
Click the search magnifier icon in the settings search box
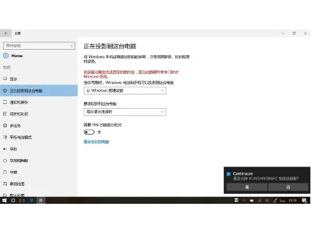[x=72, y=45]
